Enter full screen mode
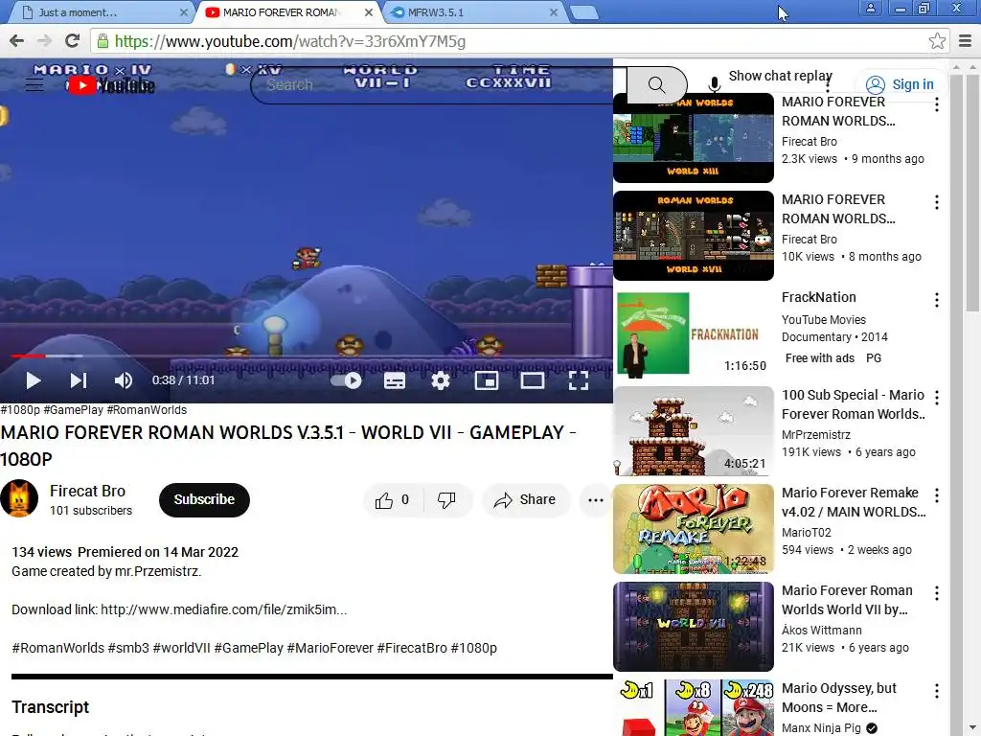 click(578, 379)
